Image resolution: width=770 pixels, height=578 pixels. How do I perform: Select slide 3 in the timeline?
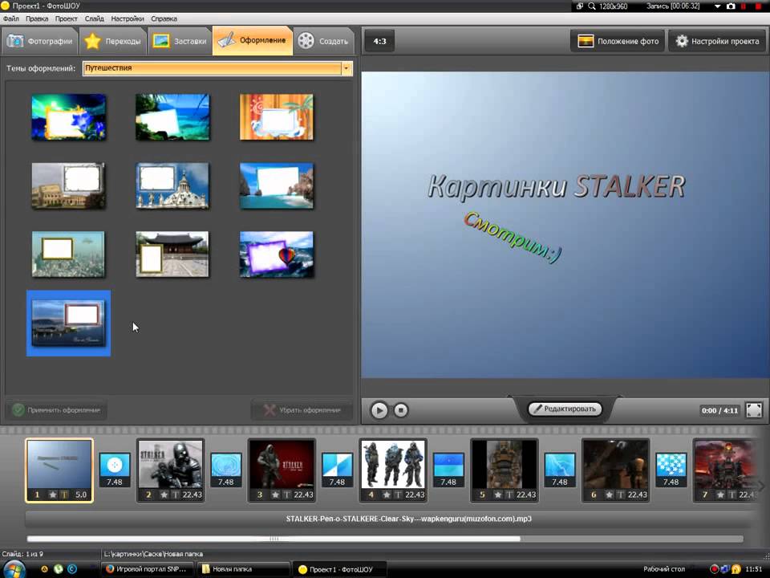[x=282, y=470]
